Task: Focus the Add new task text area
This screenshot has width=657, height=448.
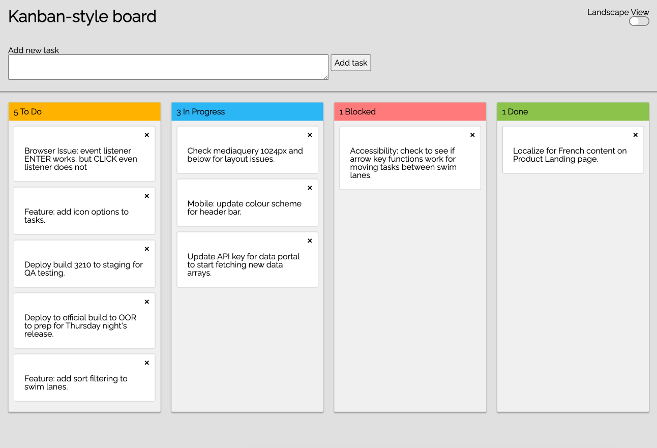Action: pos(168,67)
